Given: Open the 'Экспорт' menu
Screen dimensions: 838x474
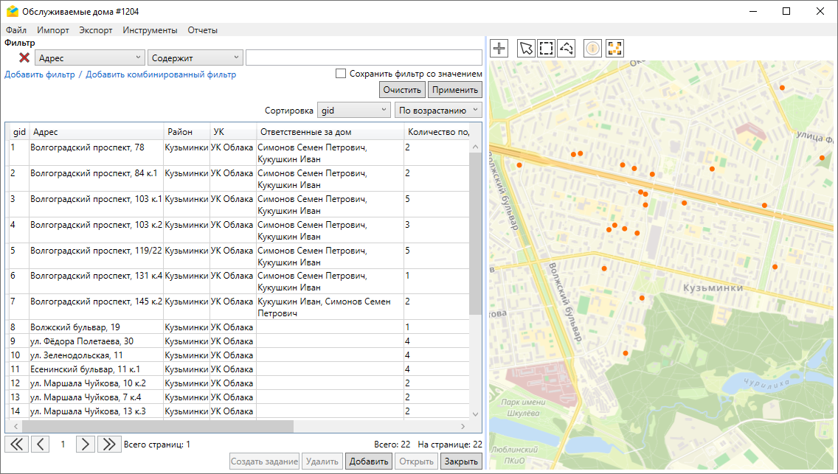Looking at the screenshot, I should [x=96, y=30].
